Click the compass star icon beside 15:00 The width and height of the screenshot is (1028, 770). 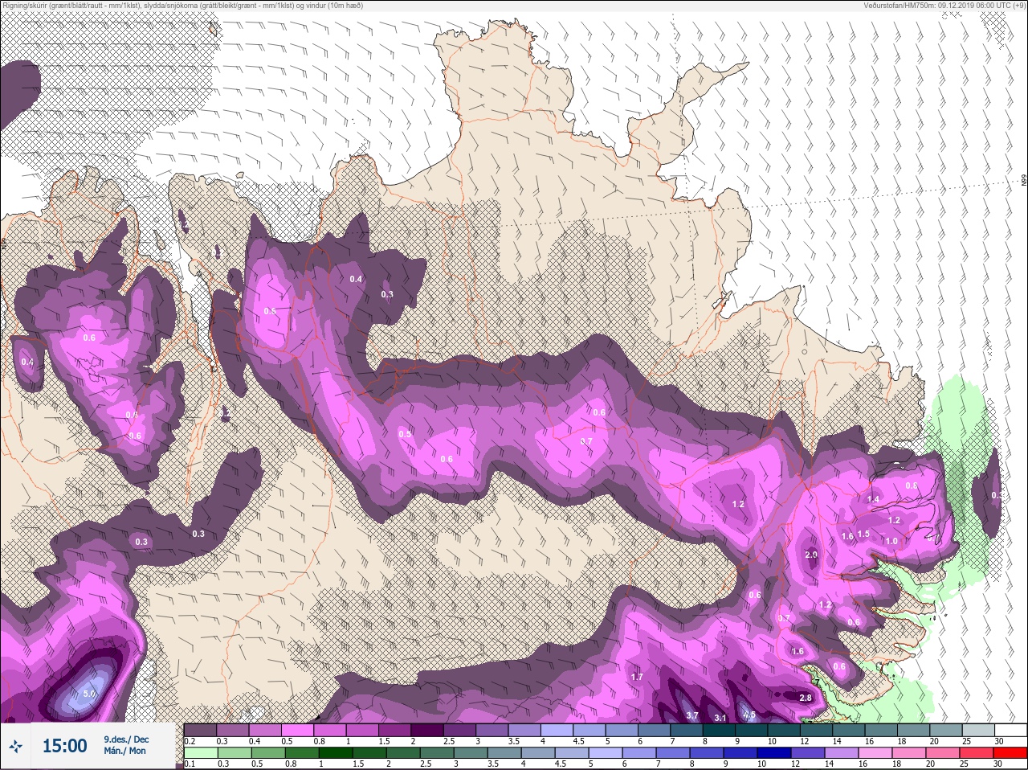tap(15, 747)
